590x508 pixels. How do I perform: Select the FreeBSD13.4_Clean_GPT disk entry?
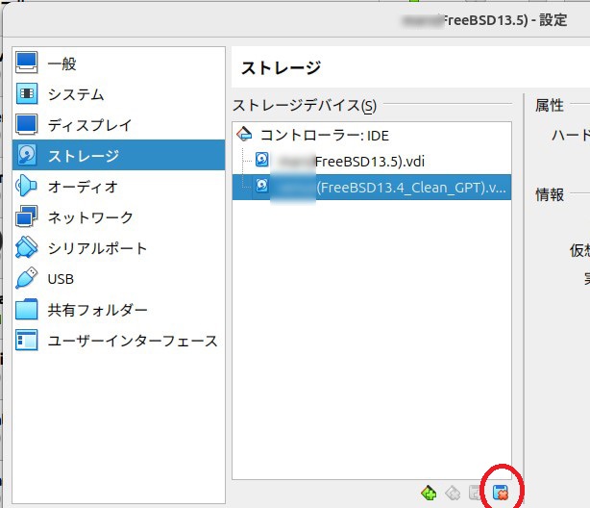[x=372, y=187]
